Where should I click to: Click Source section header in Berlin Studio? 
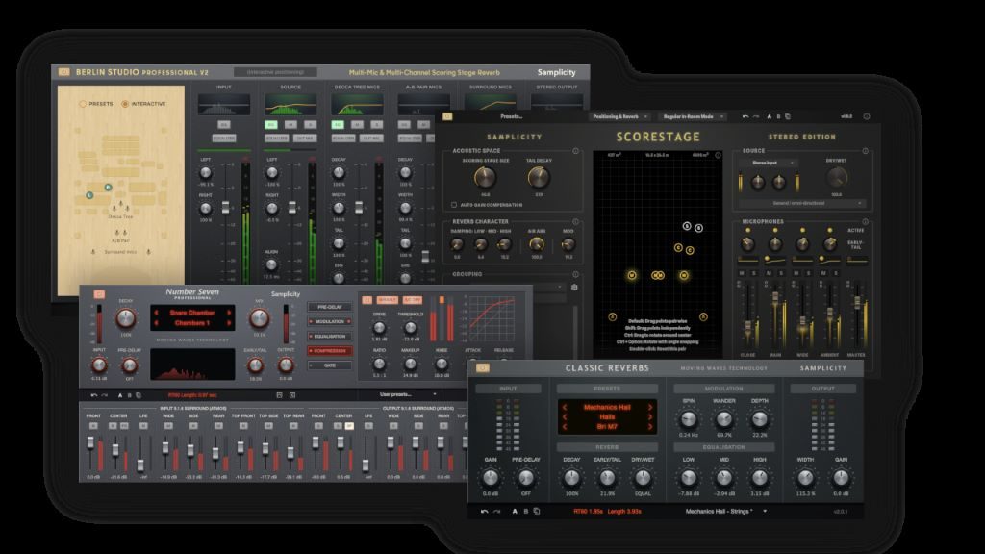290,88
